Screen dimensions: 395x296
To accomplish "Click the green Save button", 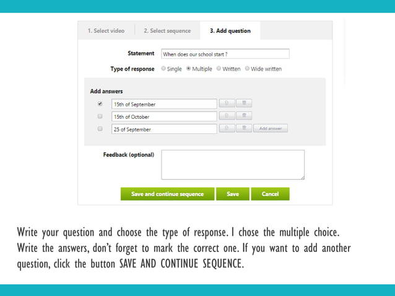I will (232, 194).
